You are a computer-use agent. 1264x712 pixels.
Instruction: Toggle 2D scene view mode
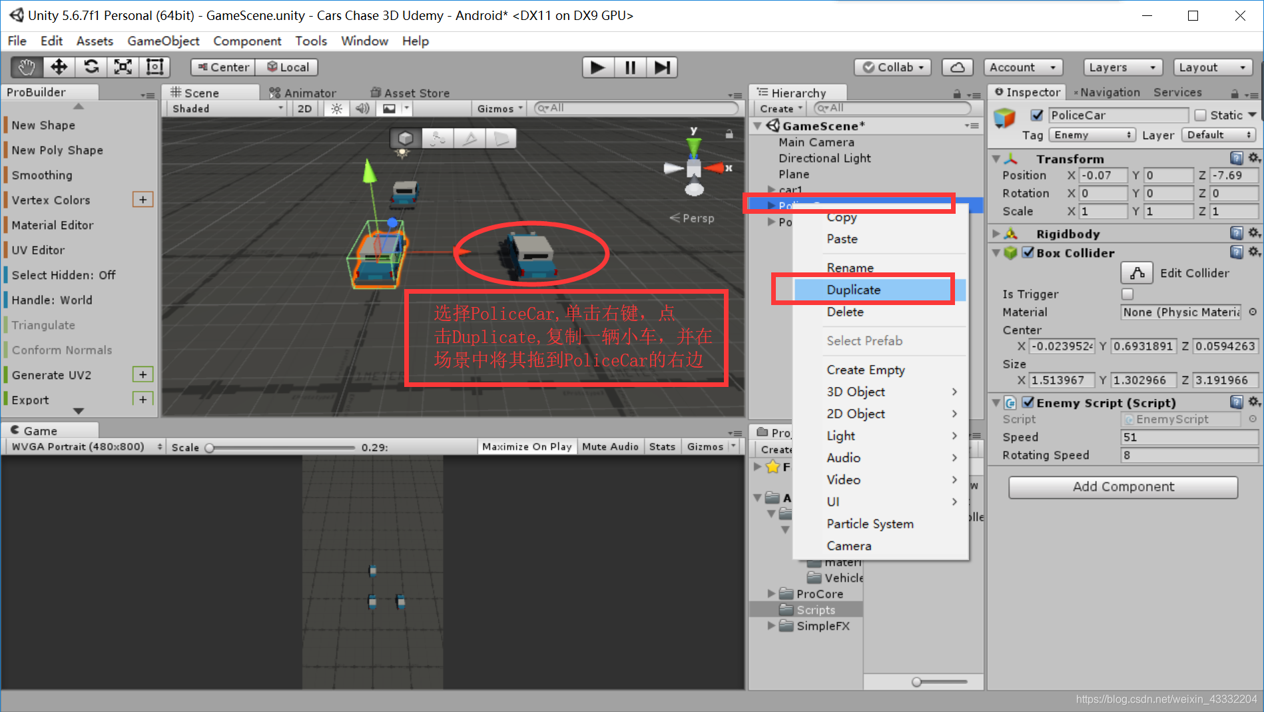pyautogui.click(x=304, y=109)
